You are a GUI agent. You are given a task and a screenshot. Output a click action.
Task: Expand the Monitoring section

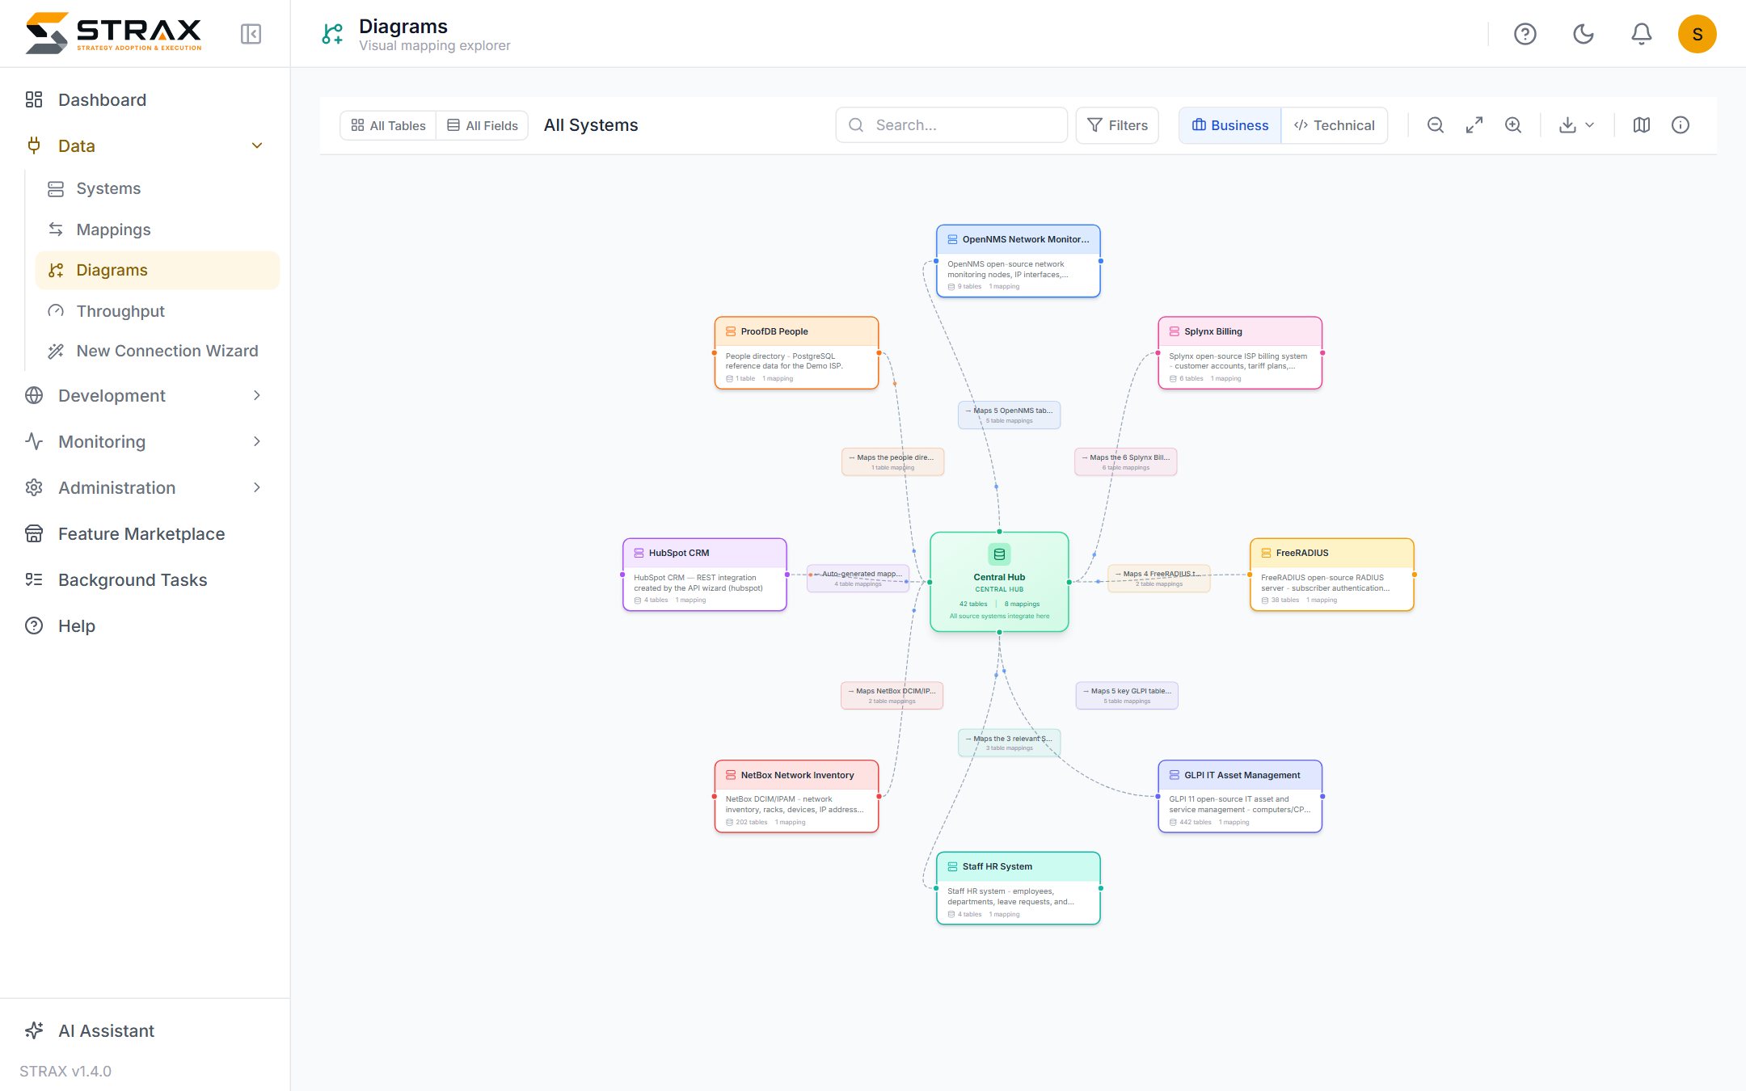coord(145,442)
